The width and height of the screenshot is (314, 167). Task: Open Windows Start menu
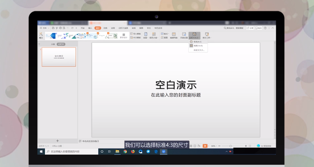[x=41, y=151]
